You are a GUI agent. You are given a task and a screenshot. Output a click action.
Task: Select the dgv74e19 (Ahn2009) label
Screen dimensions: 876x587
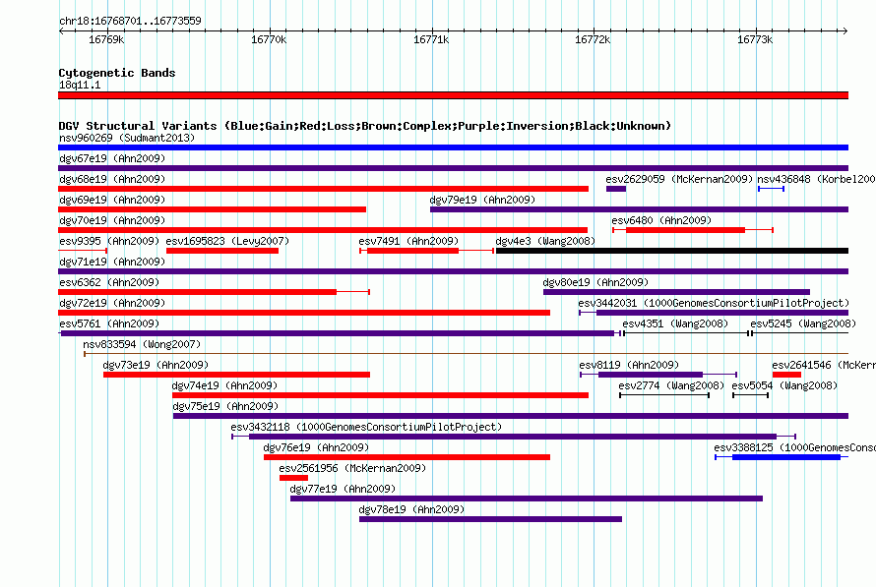pos(224,385)
